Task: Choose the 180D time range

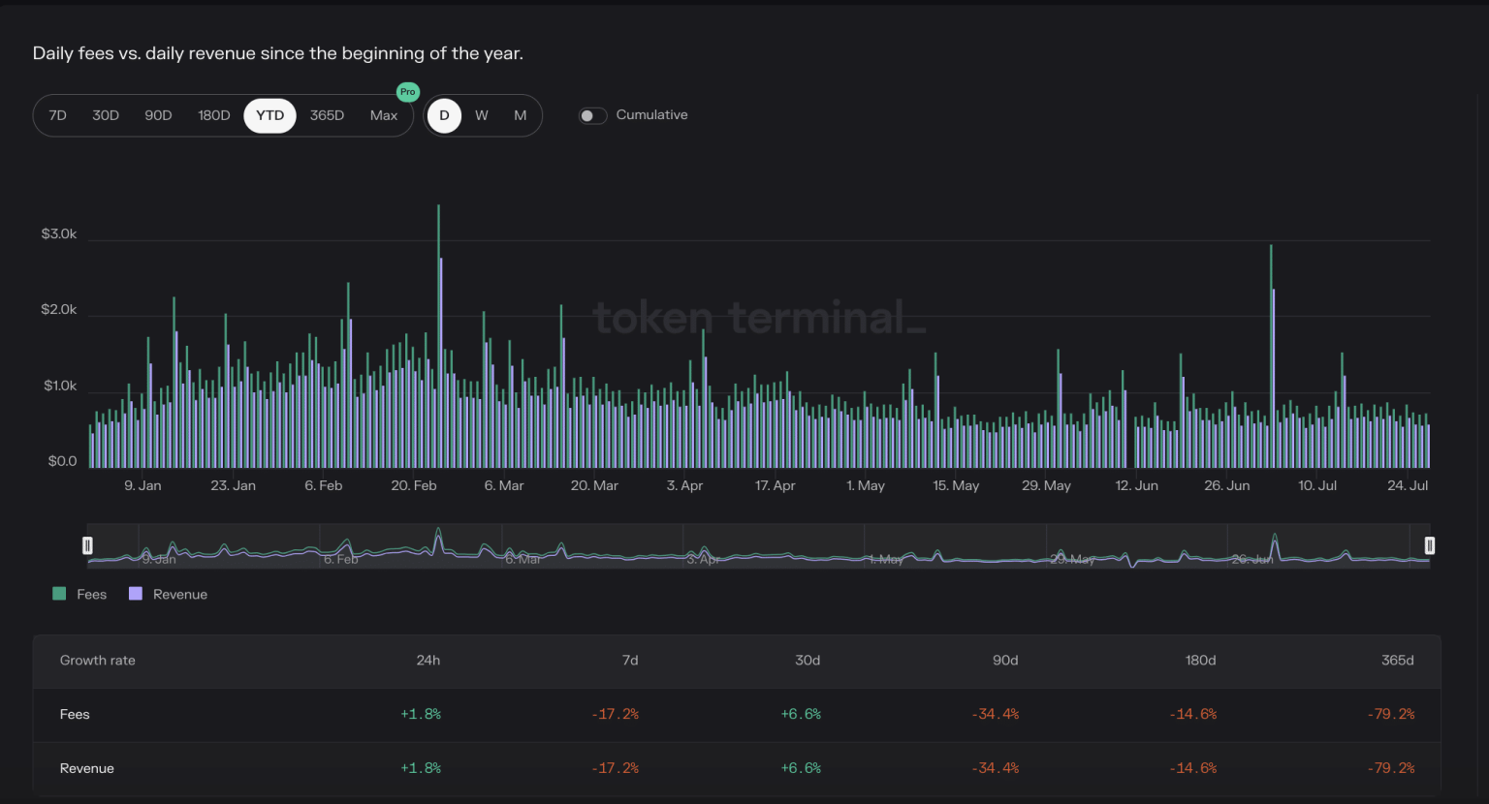Action: point(213,115)
